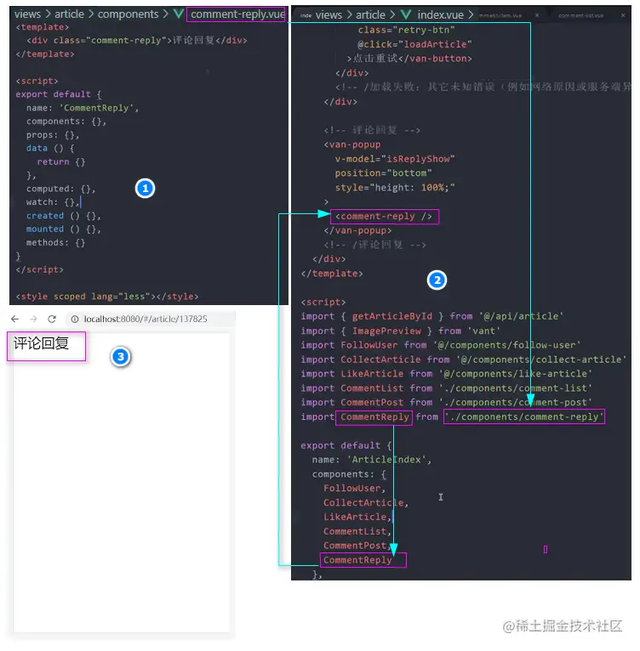This screenshot has height=651, width=640.
Task: Click the position="bottom" line
Action: 384,173
